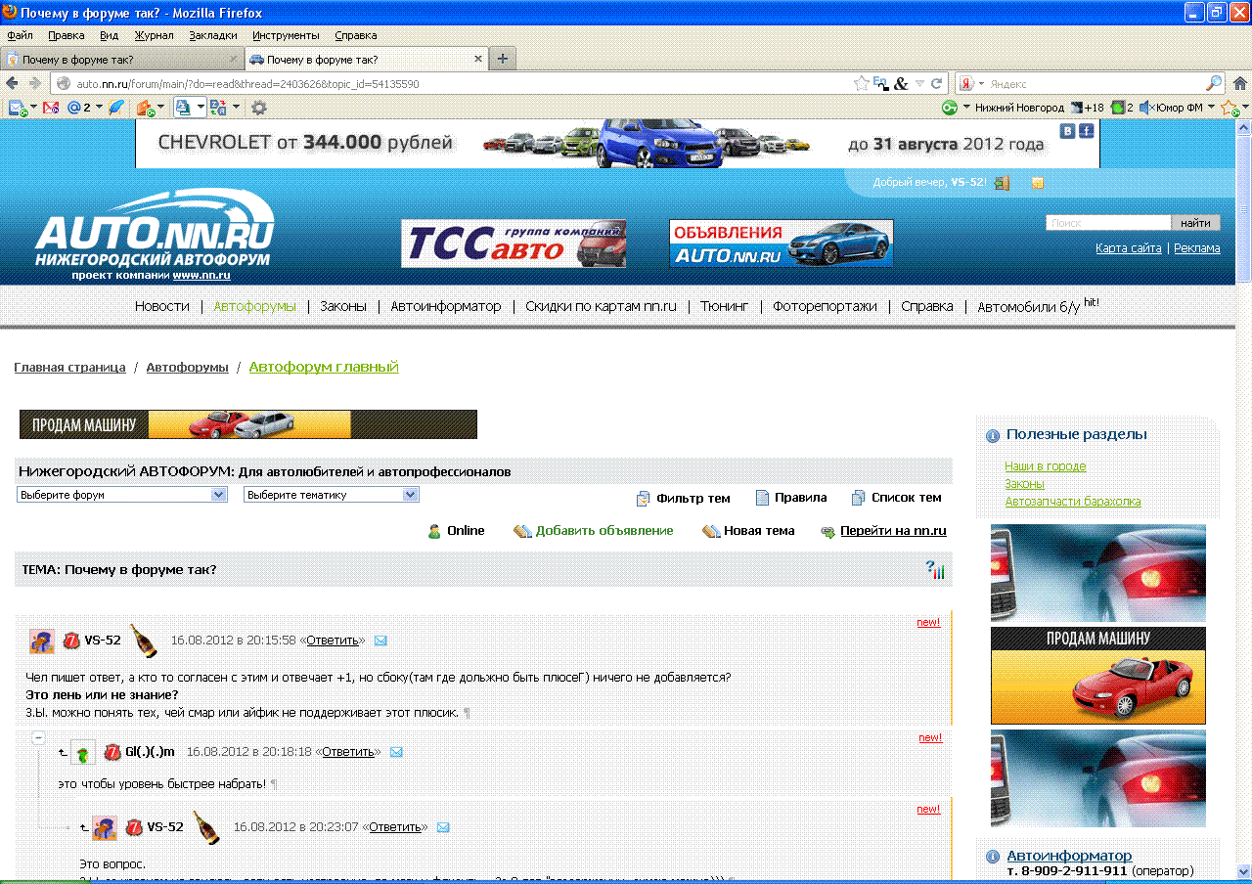The width and height of the screenshot is (1252, 884).
Task: Open dropdown arrow next to green key icon
Action: [966, 108]
